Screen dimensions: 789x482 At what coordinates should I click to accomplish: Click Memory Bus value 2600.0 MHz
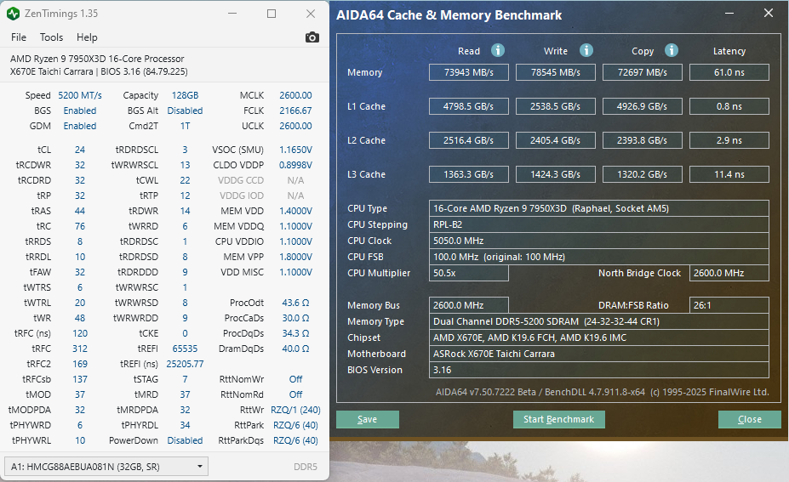tap(468, 305)
